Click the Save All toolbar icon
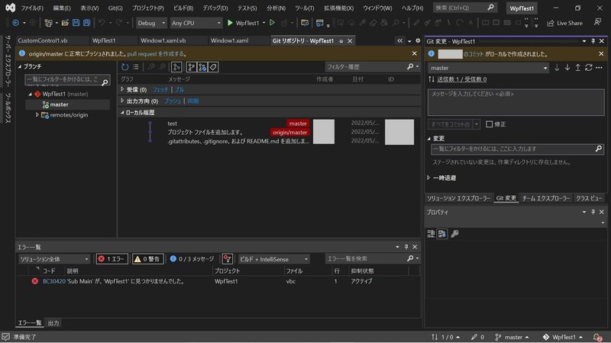The width and height of the screenshot is (611, 343). pyautogui.click(x=86, y=23)
